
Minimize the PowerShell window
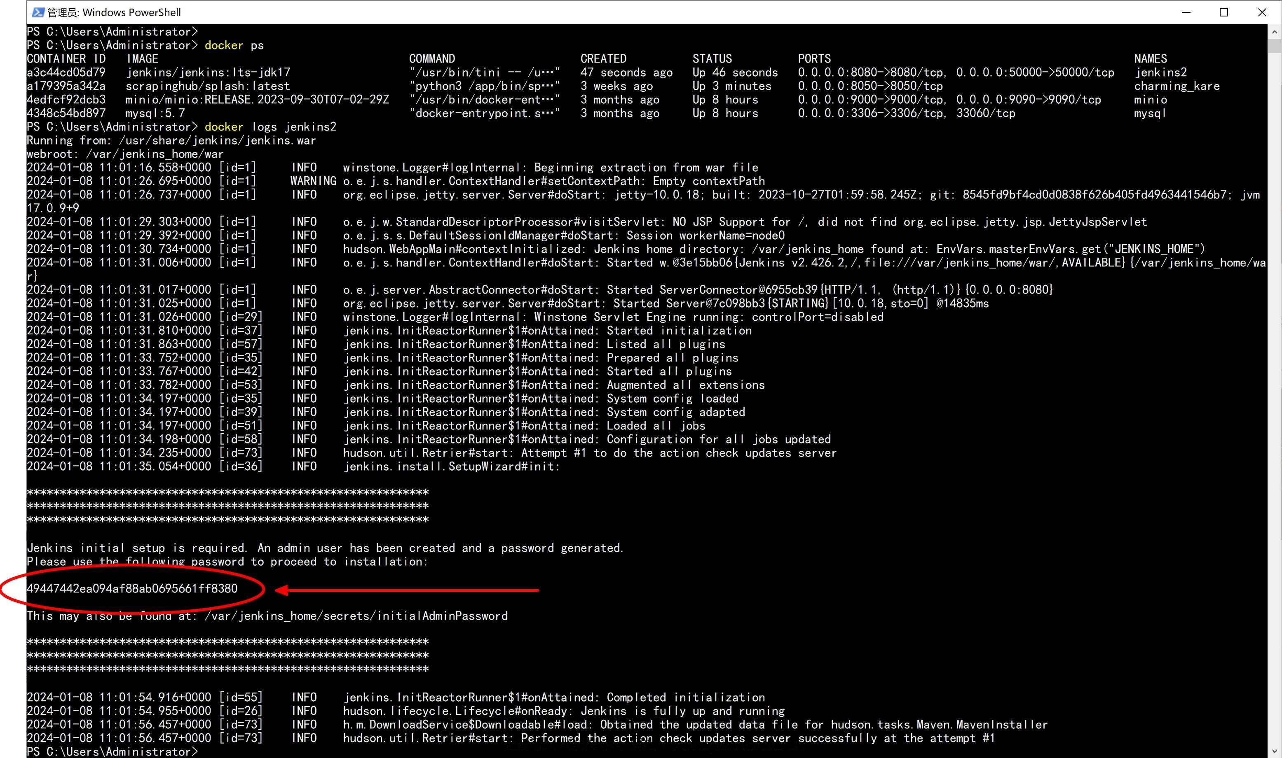[1186, 12]
